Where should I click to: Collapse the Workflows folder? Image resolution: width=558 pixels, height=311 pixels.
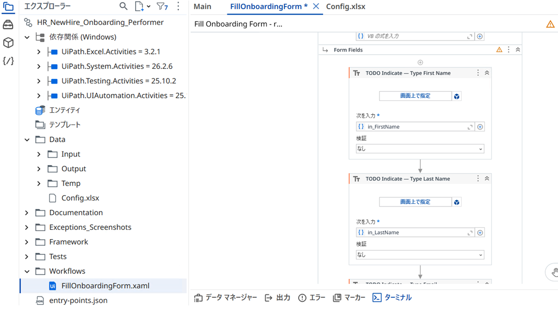[x=27, y=271]
